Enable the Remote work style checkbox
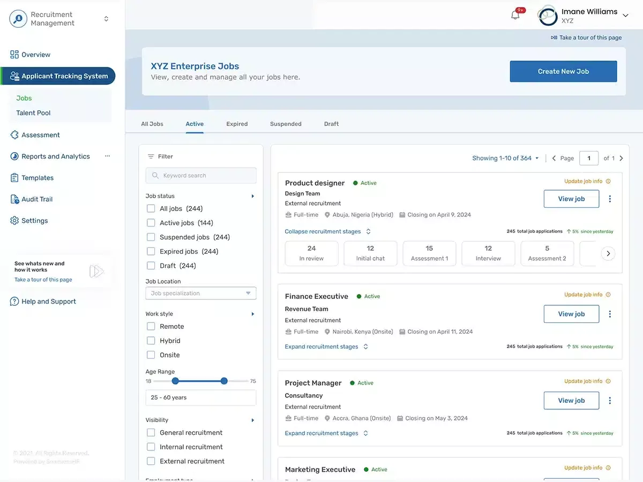The width and height of the screenshot is (643, 482). point(151,326)
